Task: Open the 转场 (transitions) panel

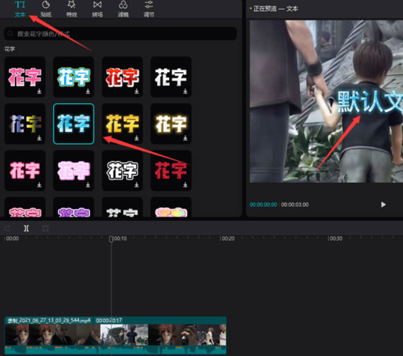Action: (97, 9)
